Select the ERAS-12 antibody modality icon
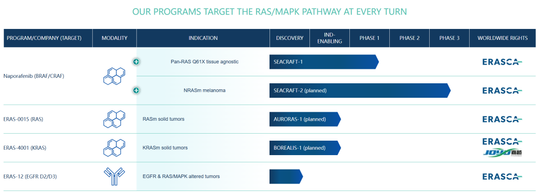 pos(114,177)
